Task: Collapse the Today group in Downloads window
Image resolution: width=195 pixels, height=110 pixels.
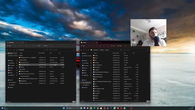Action: tap(19, 55)
